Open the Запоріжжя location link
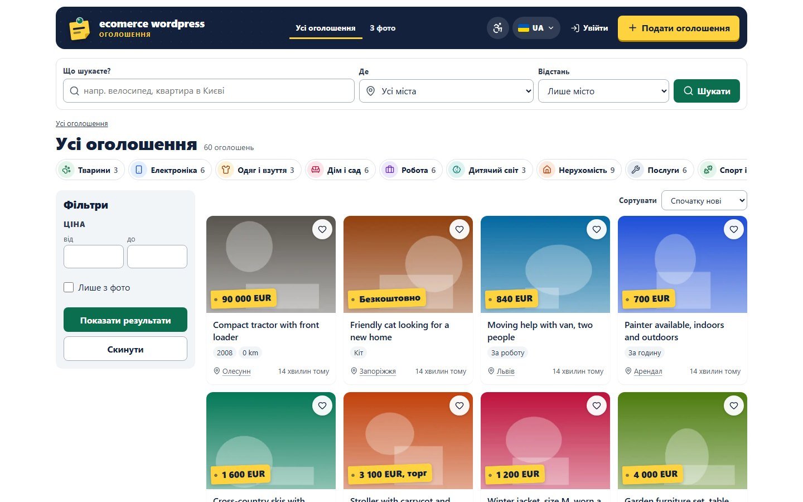This screenshot has height=502, width=803. [378, 371]
